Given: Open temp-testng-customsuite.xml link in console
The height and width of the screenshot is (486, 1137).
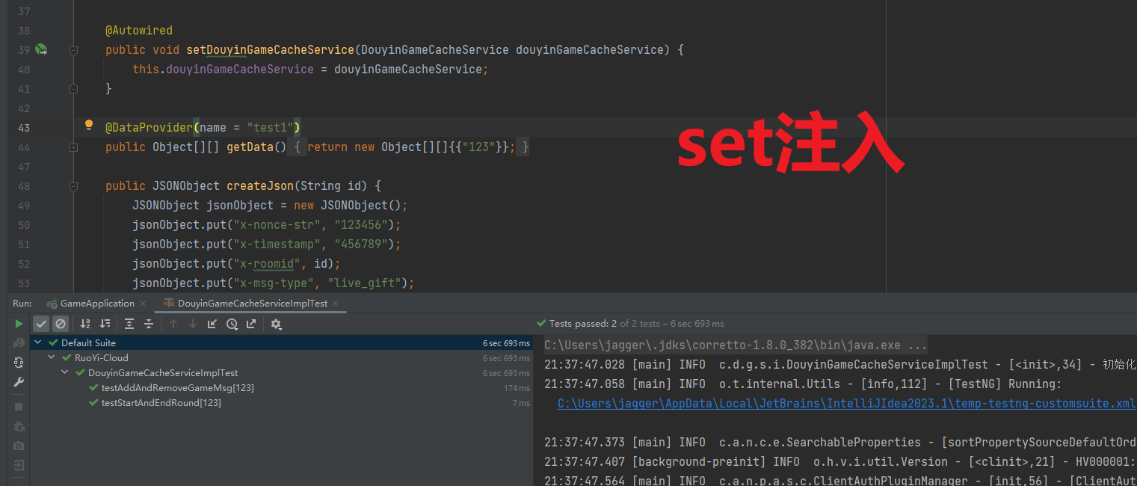Looking at the screenshot, I should click(847, 403).
